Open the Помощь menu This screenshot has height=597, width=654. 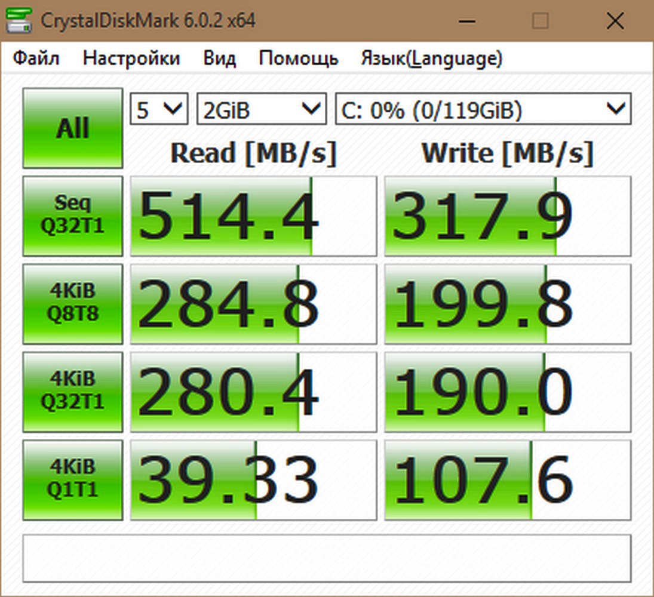297,58
